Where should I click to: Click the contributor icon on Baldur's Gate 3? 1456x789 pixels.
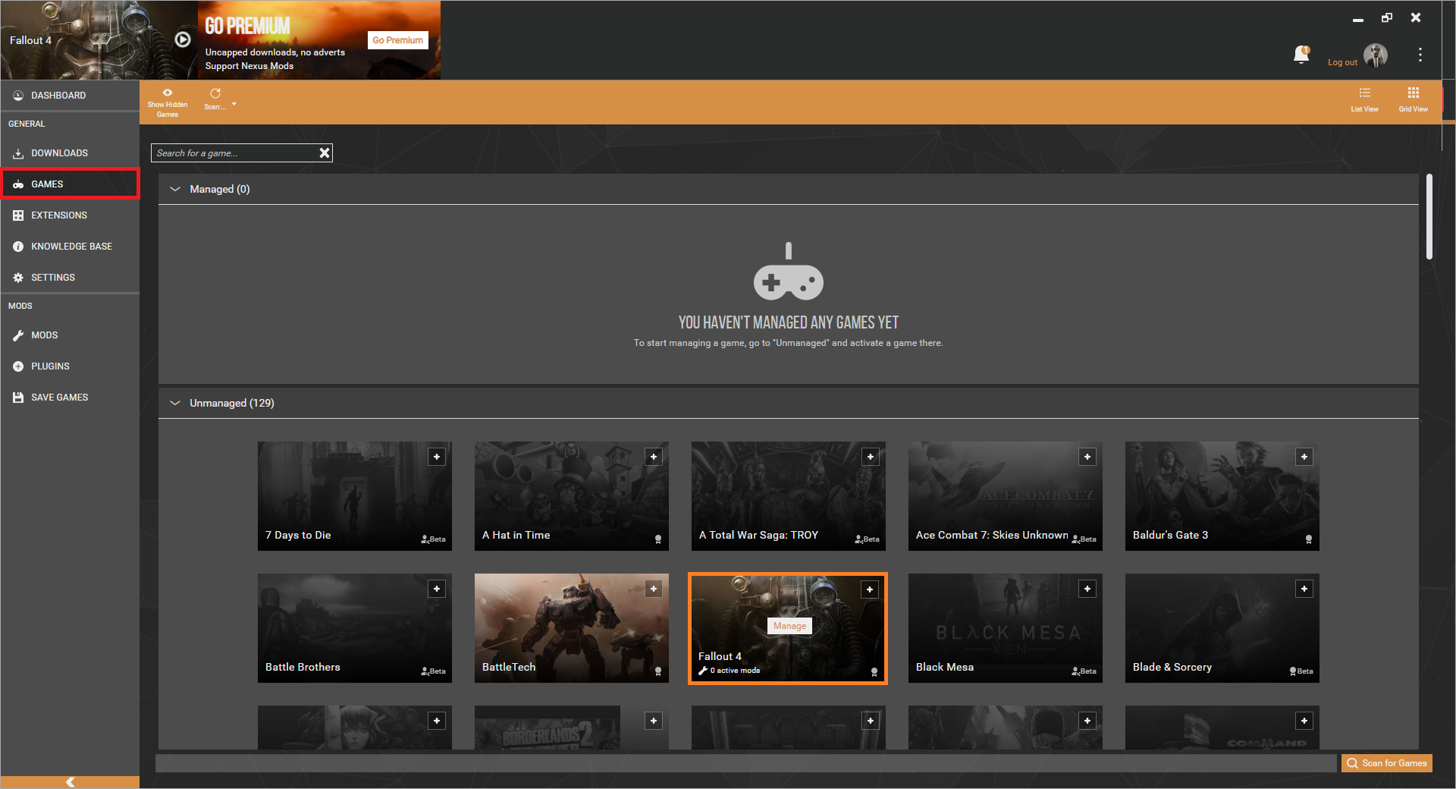tap(1309, 539)
